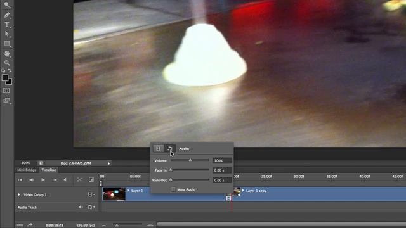Click the Fade In 0.00 s field

coord(222,170)
